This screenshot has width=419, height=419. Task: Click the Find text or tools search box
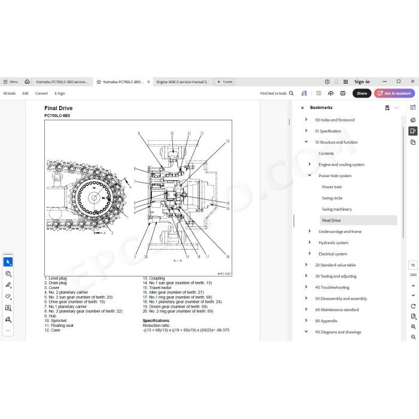pos(277,93)
